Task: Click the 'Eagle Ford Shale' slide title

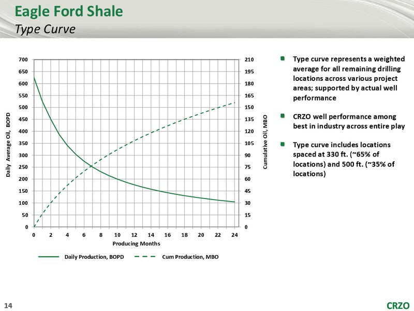Action: [x=69, y=11]
